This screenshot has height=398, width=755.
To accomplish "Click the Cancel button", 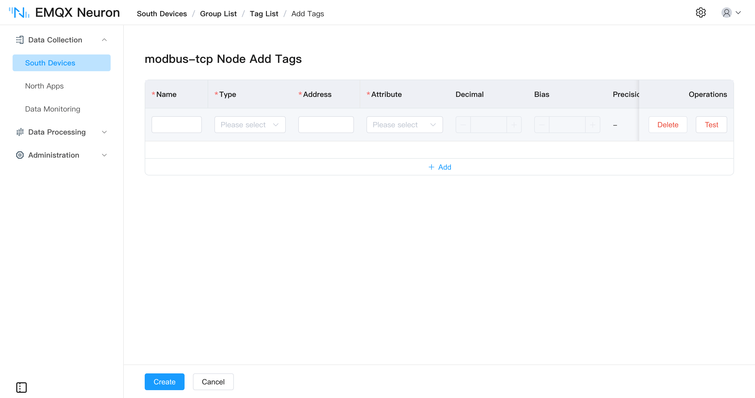I will tap(213, 382).
